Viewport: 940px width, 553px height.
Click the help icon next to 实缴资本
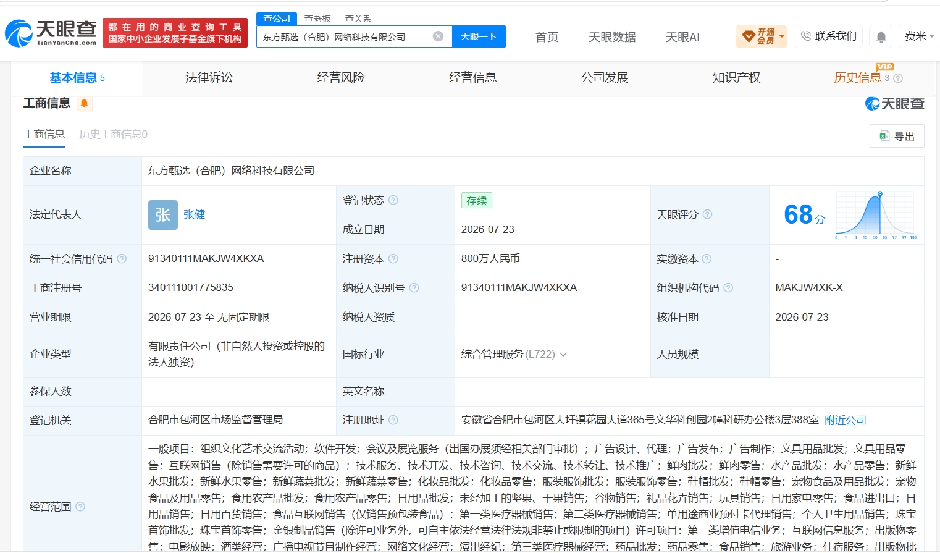707,259
